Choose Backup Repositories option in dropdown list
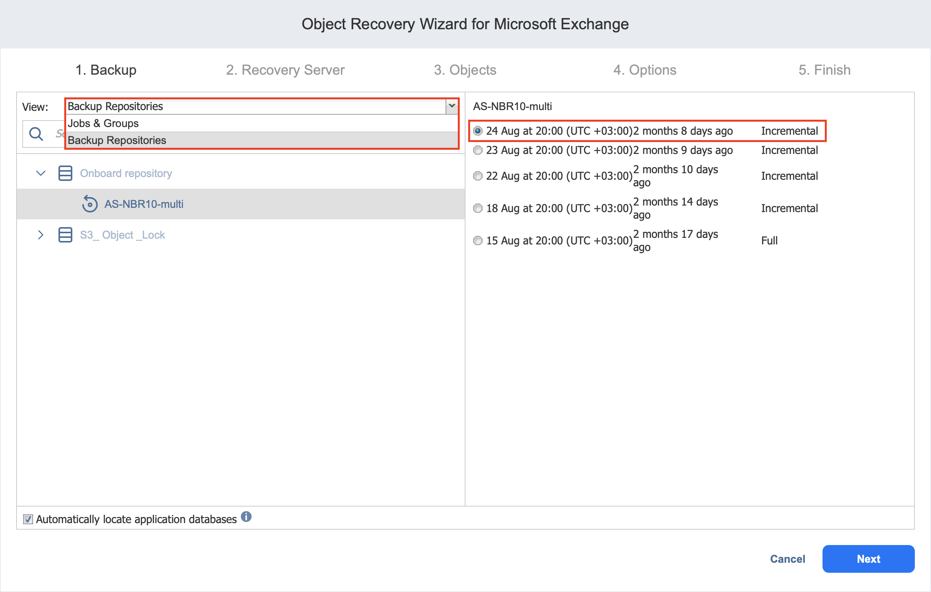The image size is (931, 592). click(262, 140)
